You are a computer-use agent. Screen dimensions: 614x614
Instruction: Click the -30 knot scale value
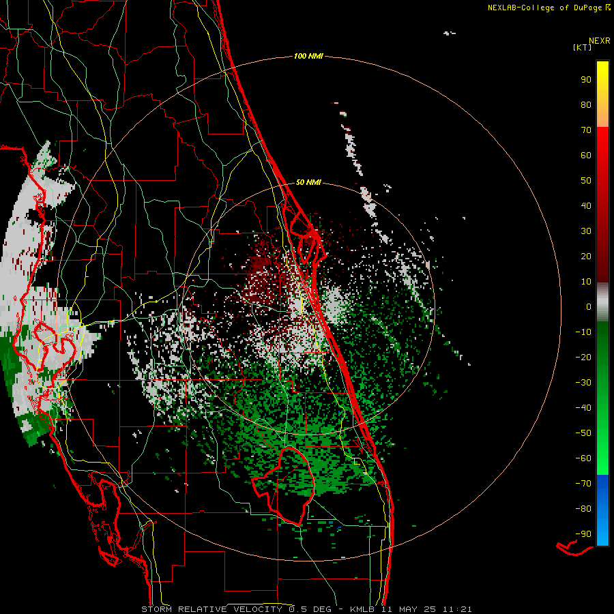tap(583, 383)
